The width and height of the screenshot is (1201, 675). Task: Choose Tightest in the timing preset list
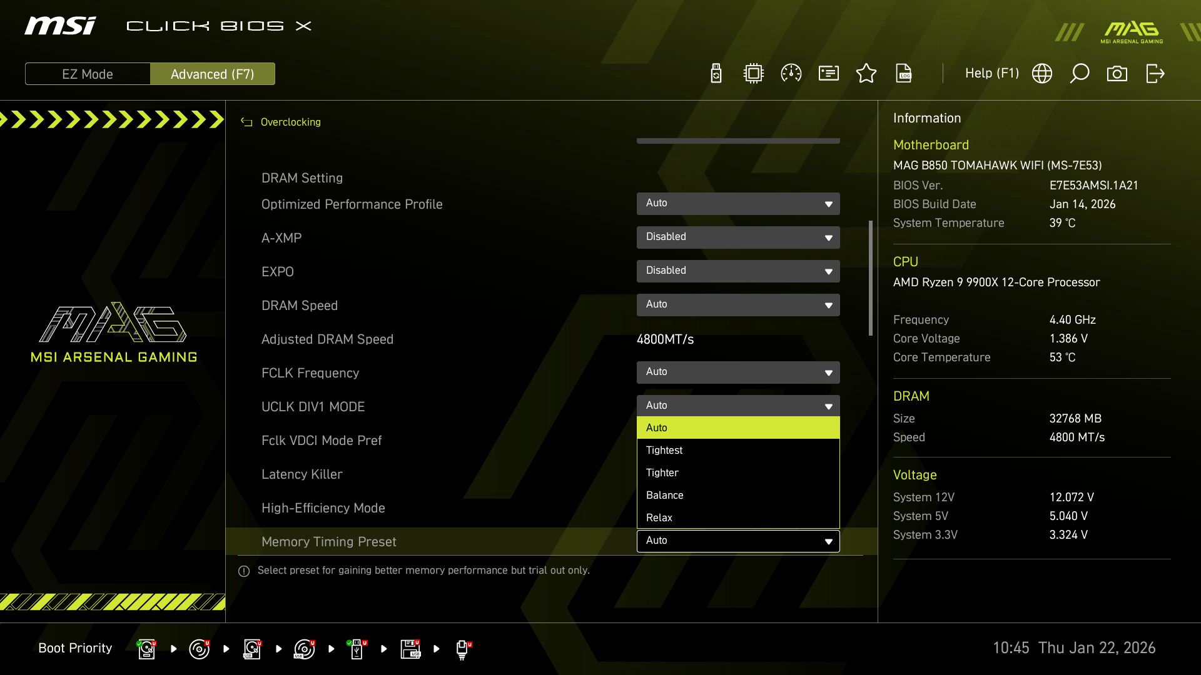point(738,450)
